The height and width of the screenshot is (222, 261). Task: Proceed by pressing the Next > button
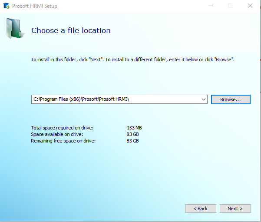(x=235, y=209)
